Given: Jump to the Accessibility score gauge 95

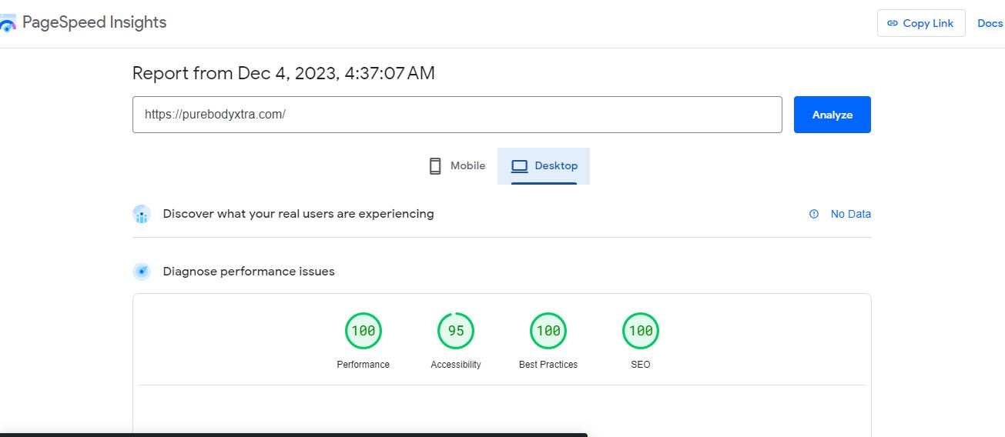Looking at the screenshot, I should point(456,331).
